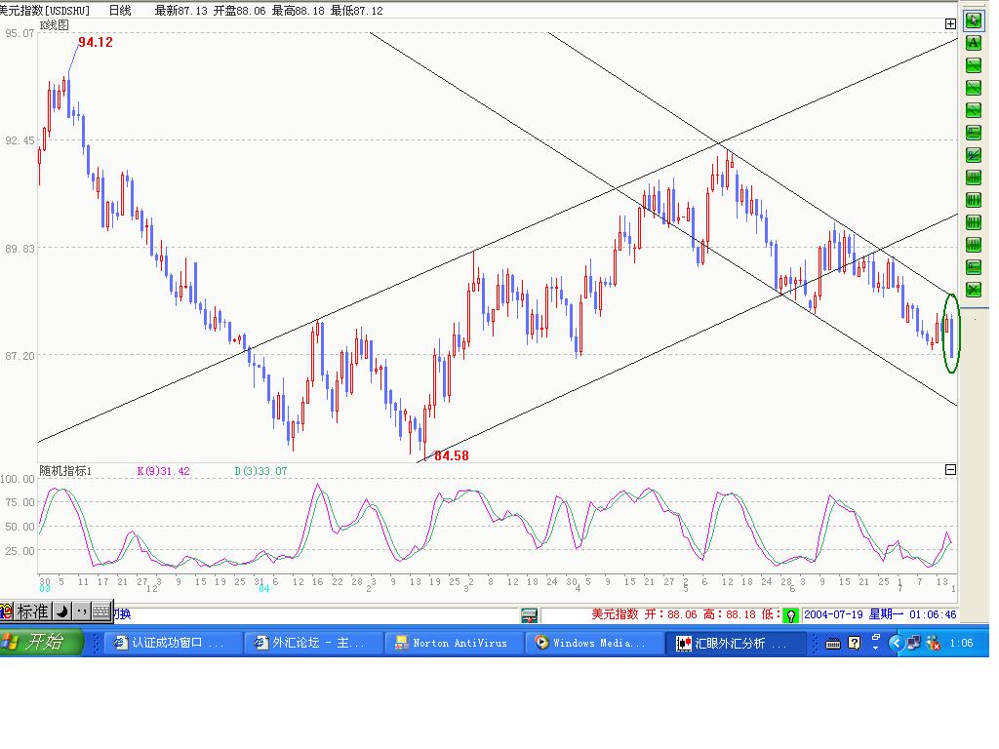
Task: Click the K线图 chart panel title
Action: point(55,25)
